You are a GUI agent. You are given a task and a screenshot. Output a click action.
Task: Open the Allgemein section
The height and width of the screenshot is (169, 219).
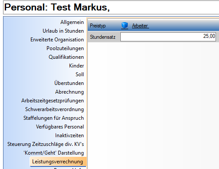pyautogui.click(x=72, y=22)
